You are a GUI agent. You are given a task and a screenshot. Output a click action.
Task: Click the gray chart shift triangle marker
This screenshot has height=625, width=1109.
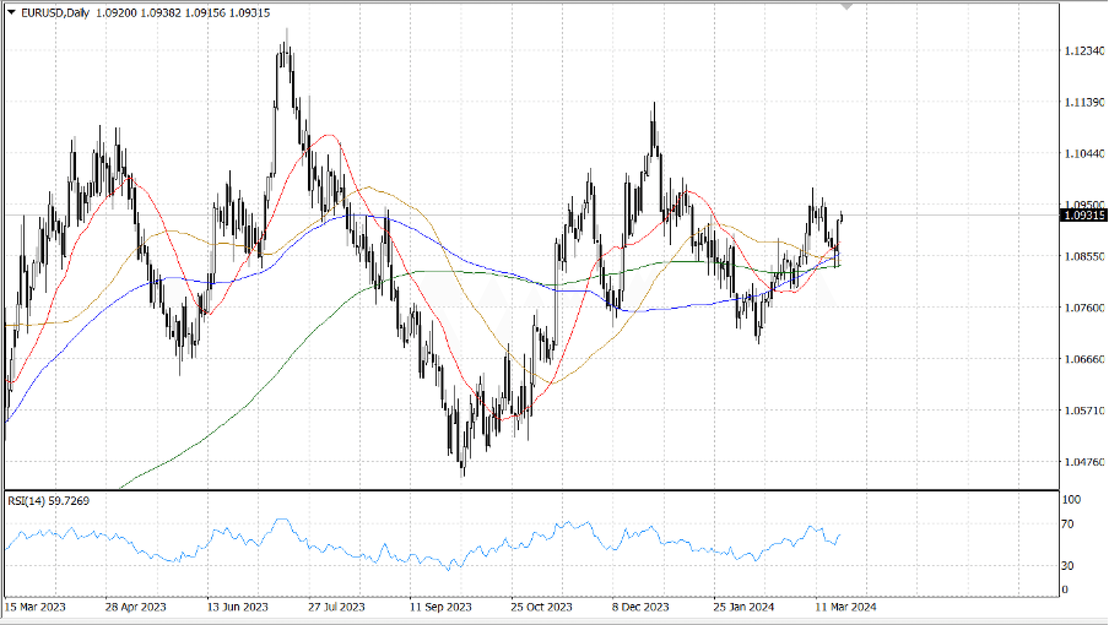coord(847,7)
